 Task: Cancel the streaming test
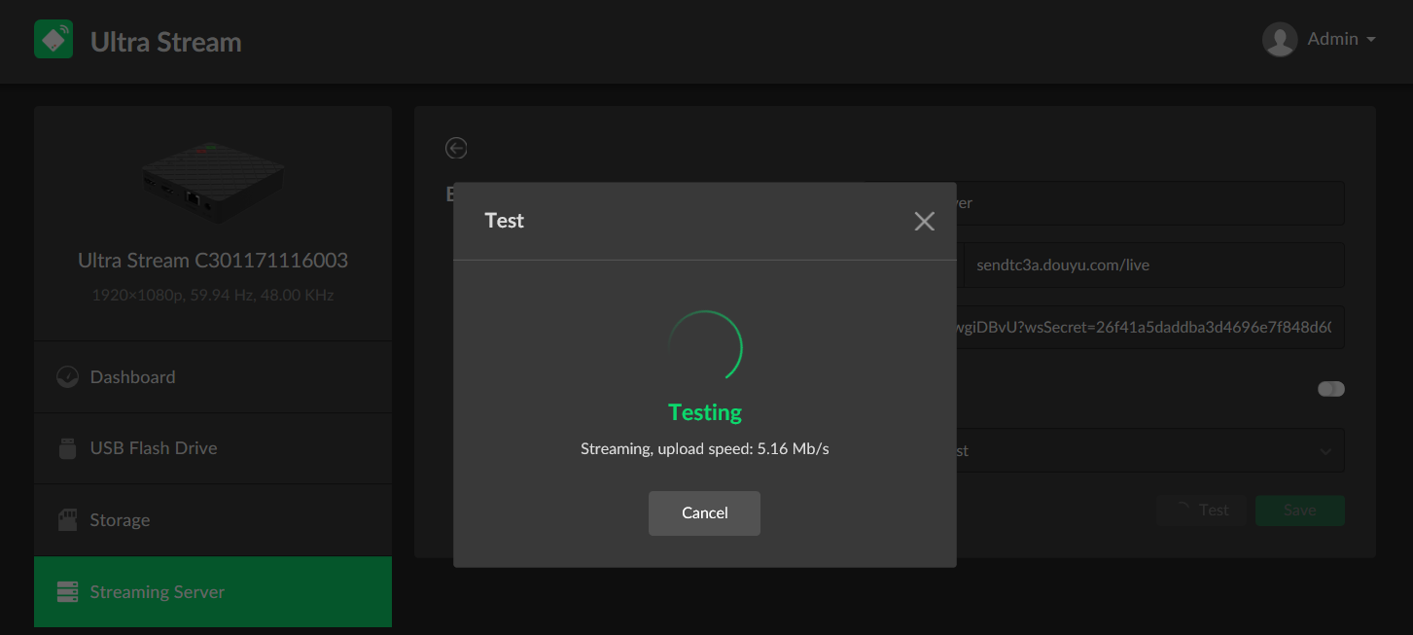click(x=704, y=512)
